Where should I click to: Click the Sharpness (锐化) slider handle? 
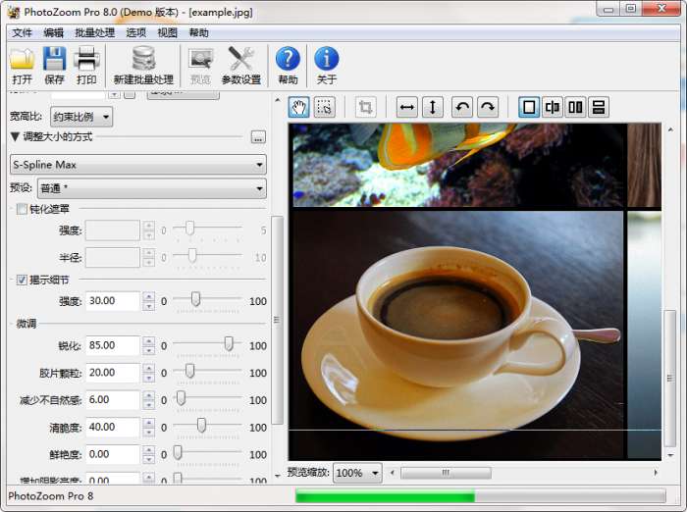point(229,344)
